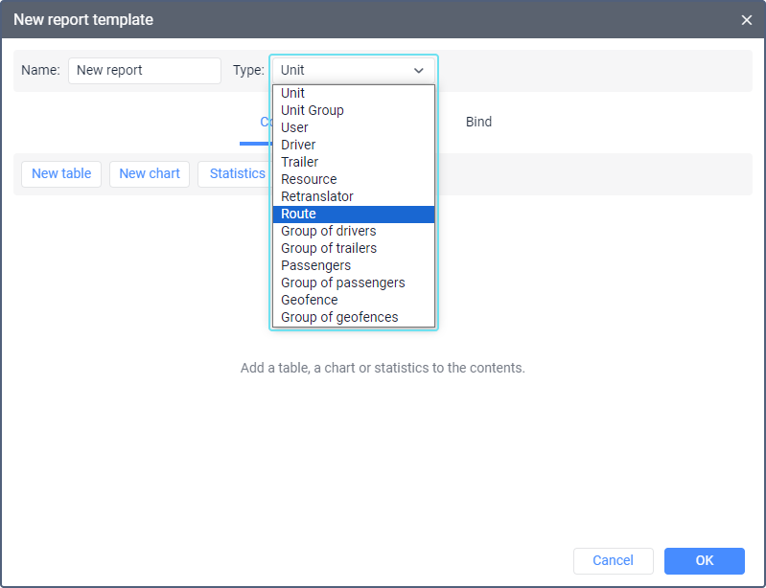Select Retranslator option

[x=317, y=196]
